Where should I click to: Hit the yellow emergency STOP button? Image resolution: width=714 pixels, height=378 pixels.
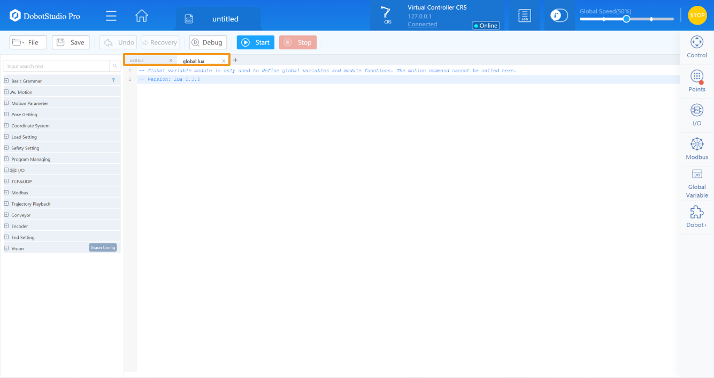click(697, 16)
